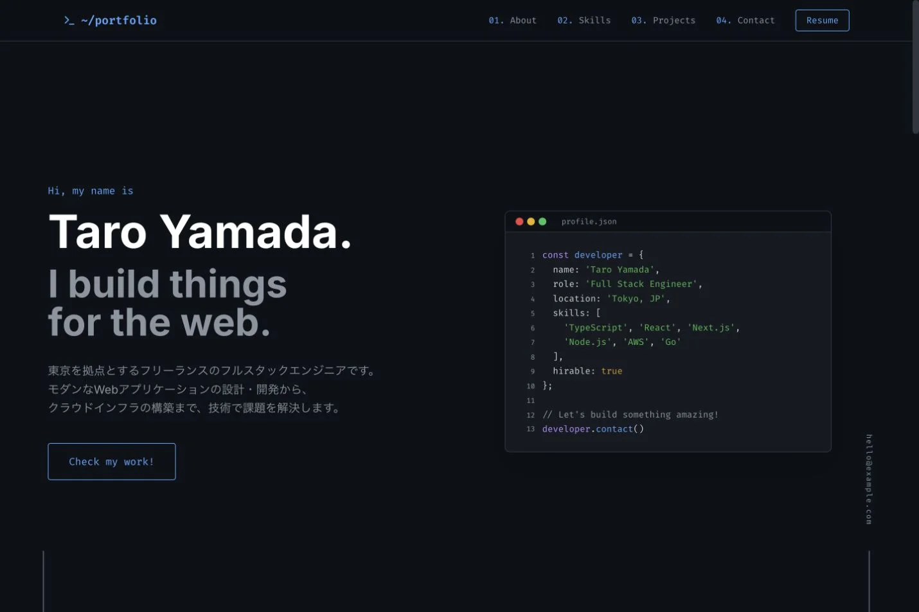Image resolution: width=919 pixels, height=612 pixels.
Task: Go to the 02. Skills section
Action: (x=584, y=21)
